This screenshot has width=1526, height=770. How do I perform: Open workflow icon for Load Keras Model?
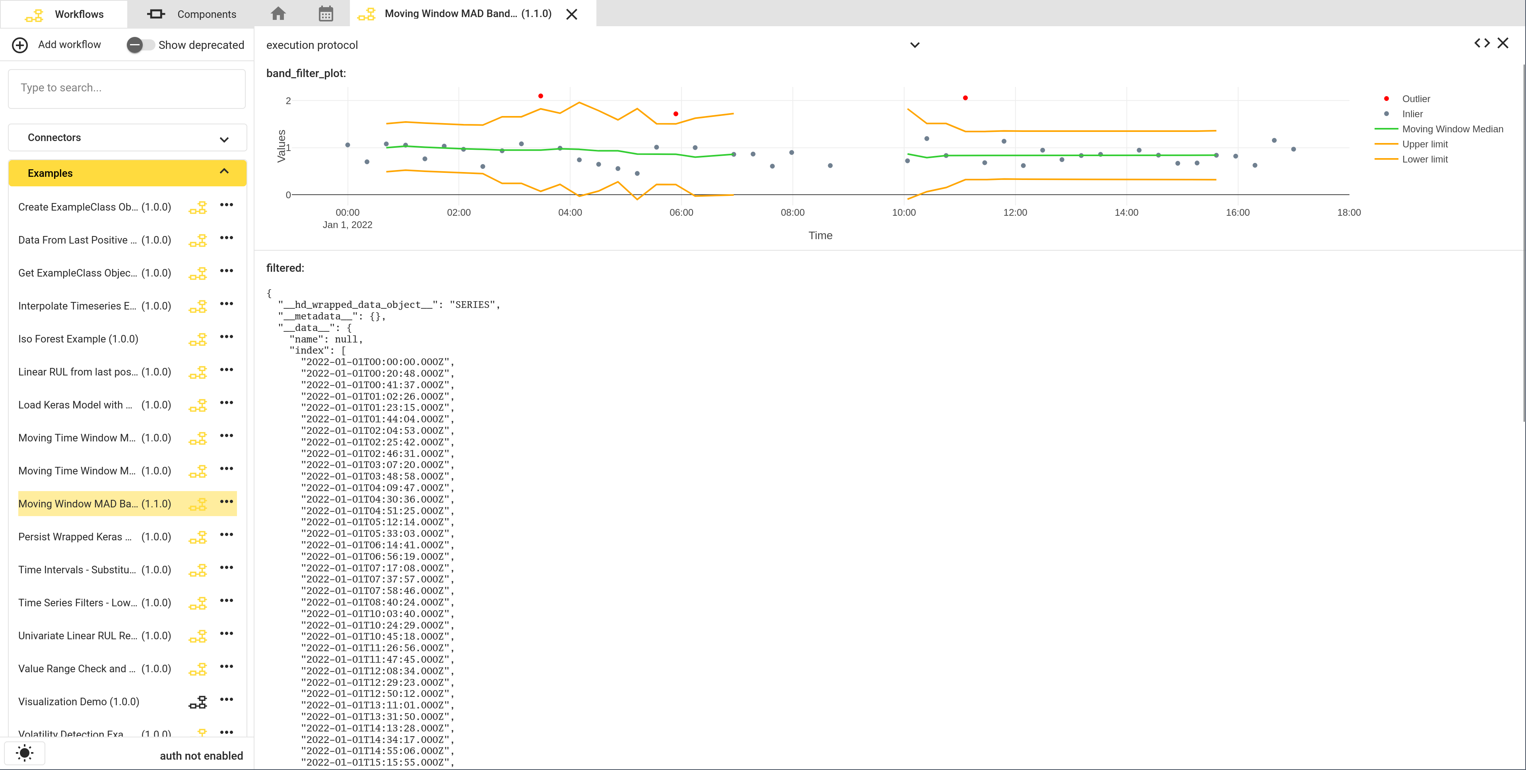pyautogui.click(x=198, y=405)
